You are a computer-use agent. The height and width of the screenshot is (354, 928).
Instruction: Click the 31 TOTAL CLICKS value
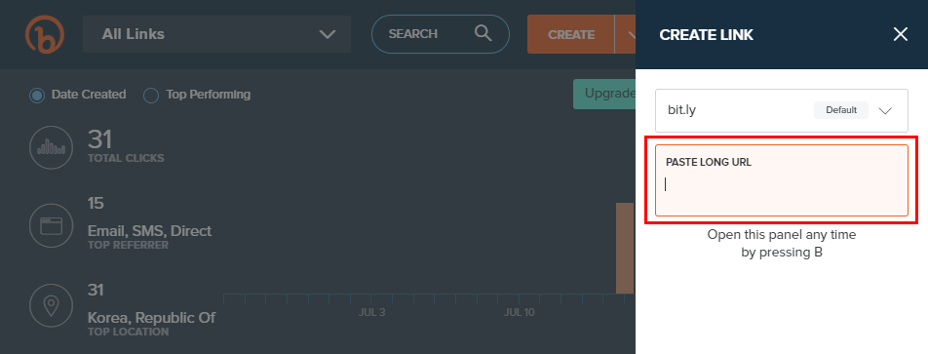[100, 139]
